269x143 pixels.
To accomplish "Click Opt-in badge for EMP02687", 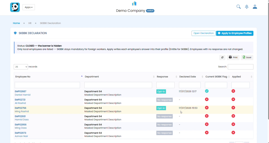I will click(x=161, y=92).
